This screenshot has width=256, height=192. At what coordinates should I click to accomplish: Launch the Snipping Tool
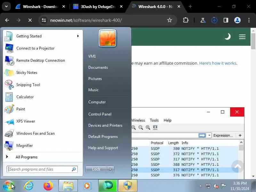[43, 85]
